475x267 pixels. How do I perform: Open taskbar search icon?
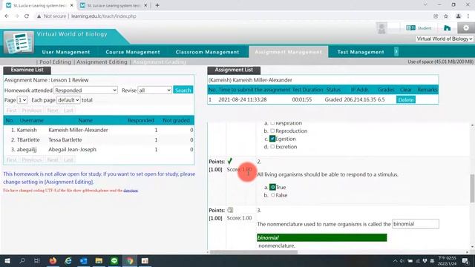tap(22, 260)
